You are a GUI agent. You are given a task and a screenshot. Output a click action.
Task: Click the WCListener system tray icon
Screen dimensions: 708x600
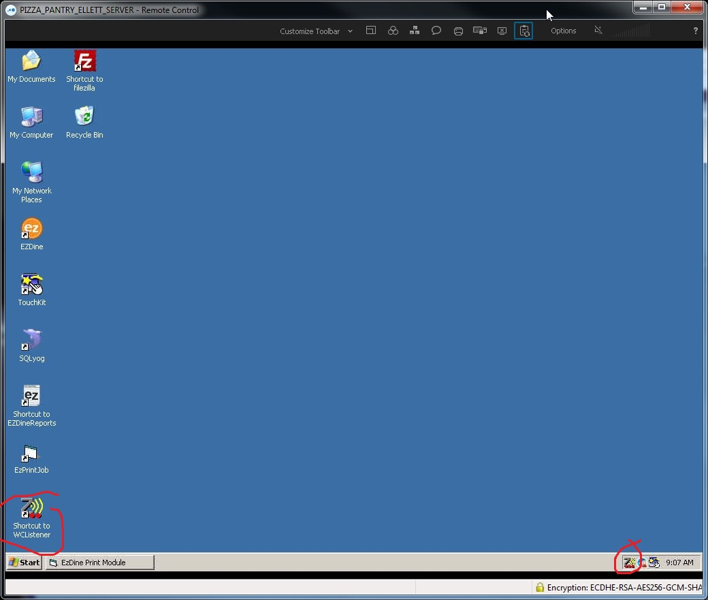(x=629, y=563)
